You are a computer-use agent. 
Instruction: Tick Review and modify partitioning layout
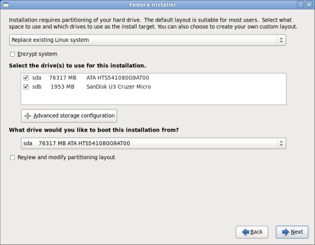(x=12, y=158)
